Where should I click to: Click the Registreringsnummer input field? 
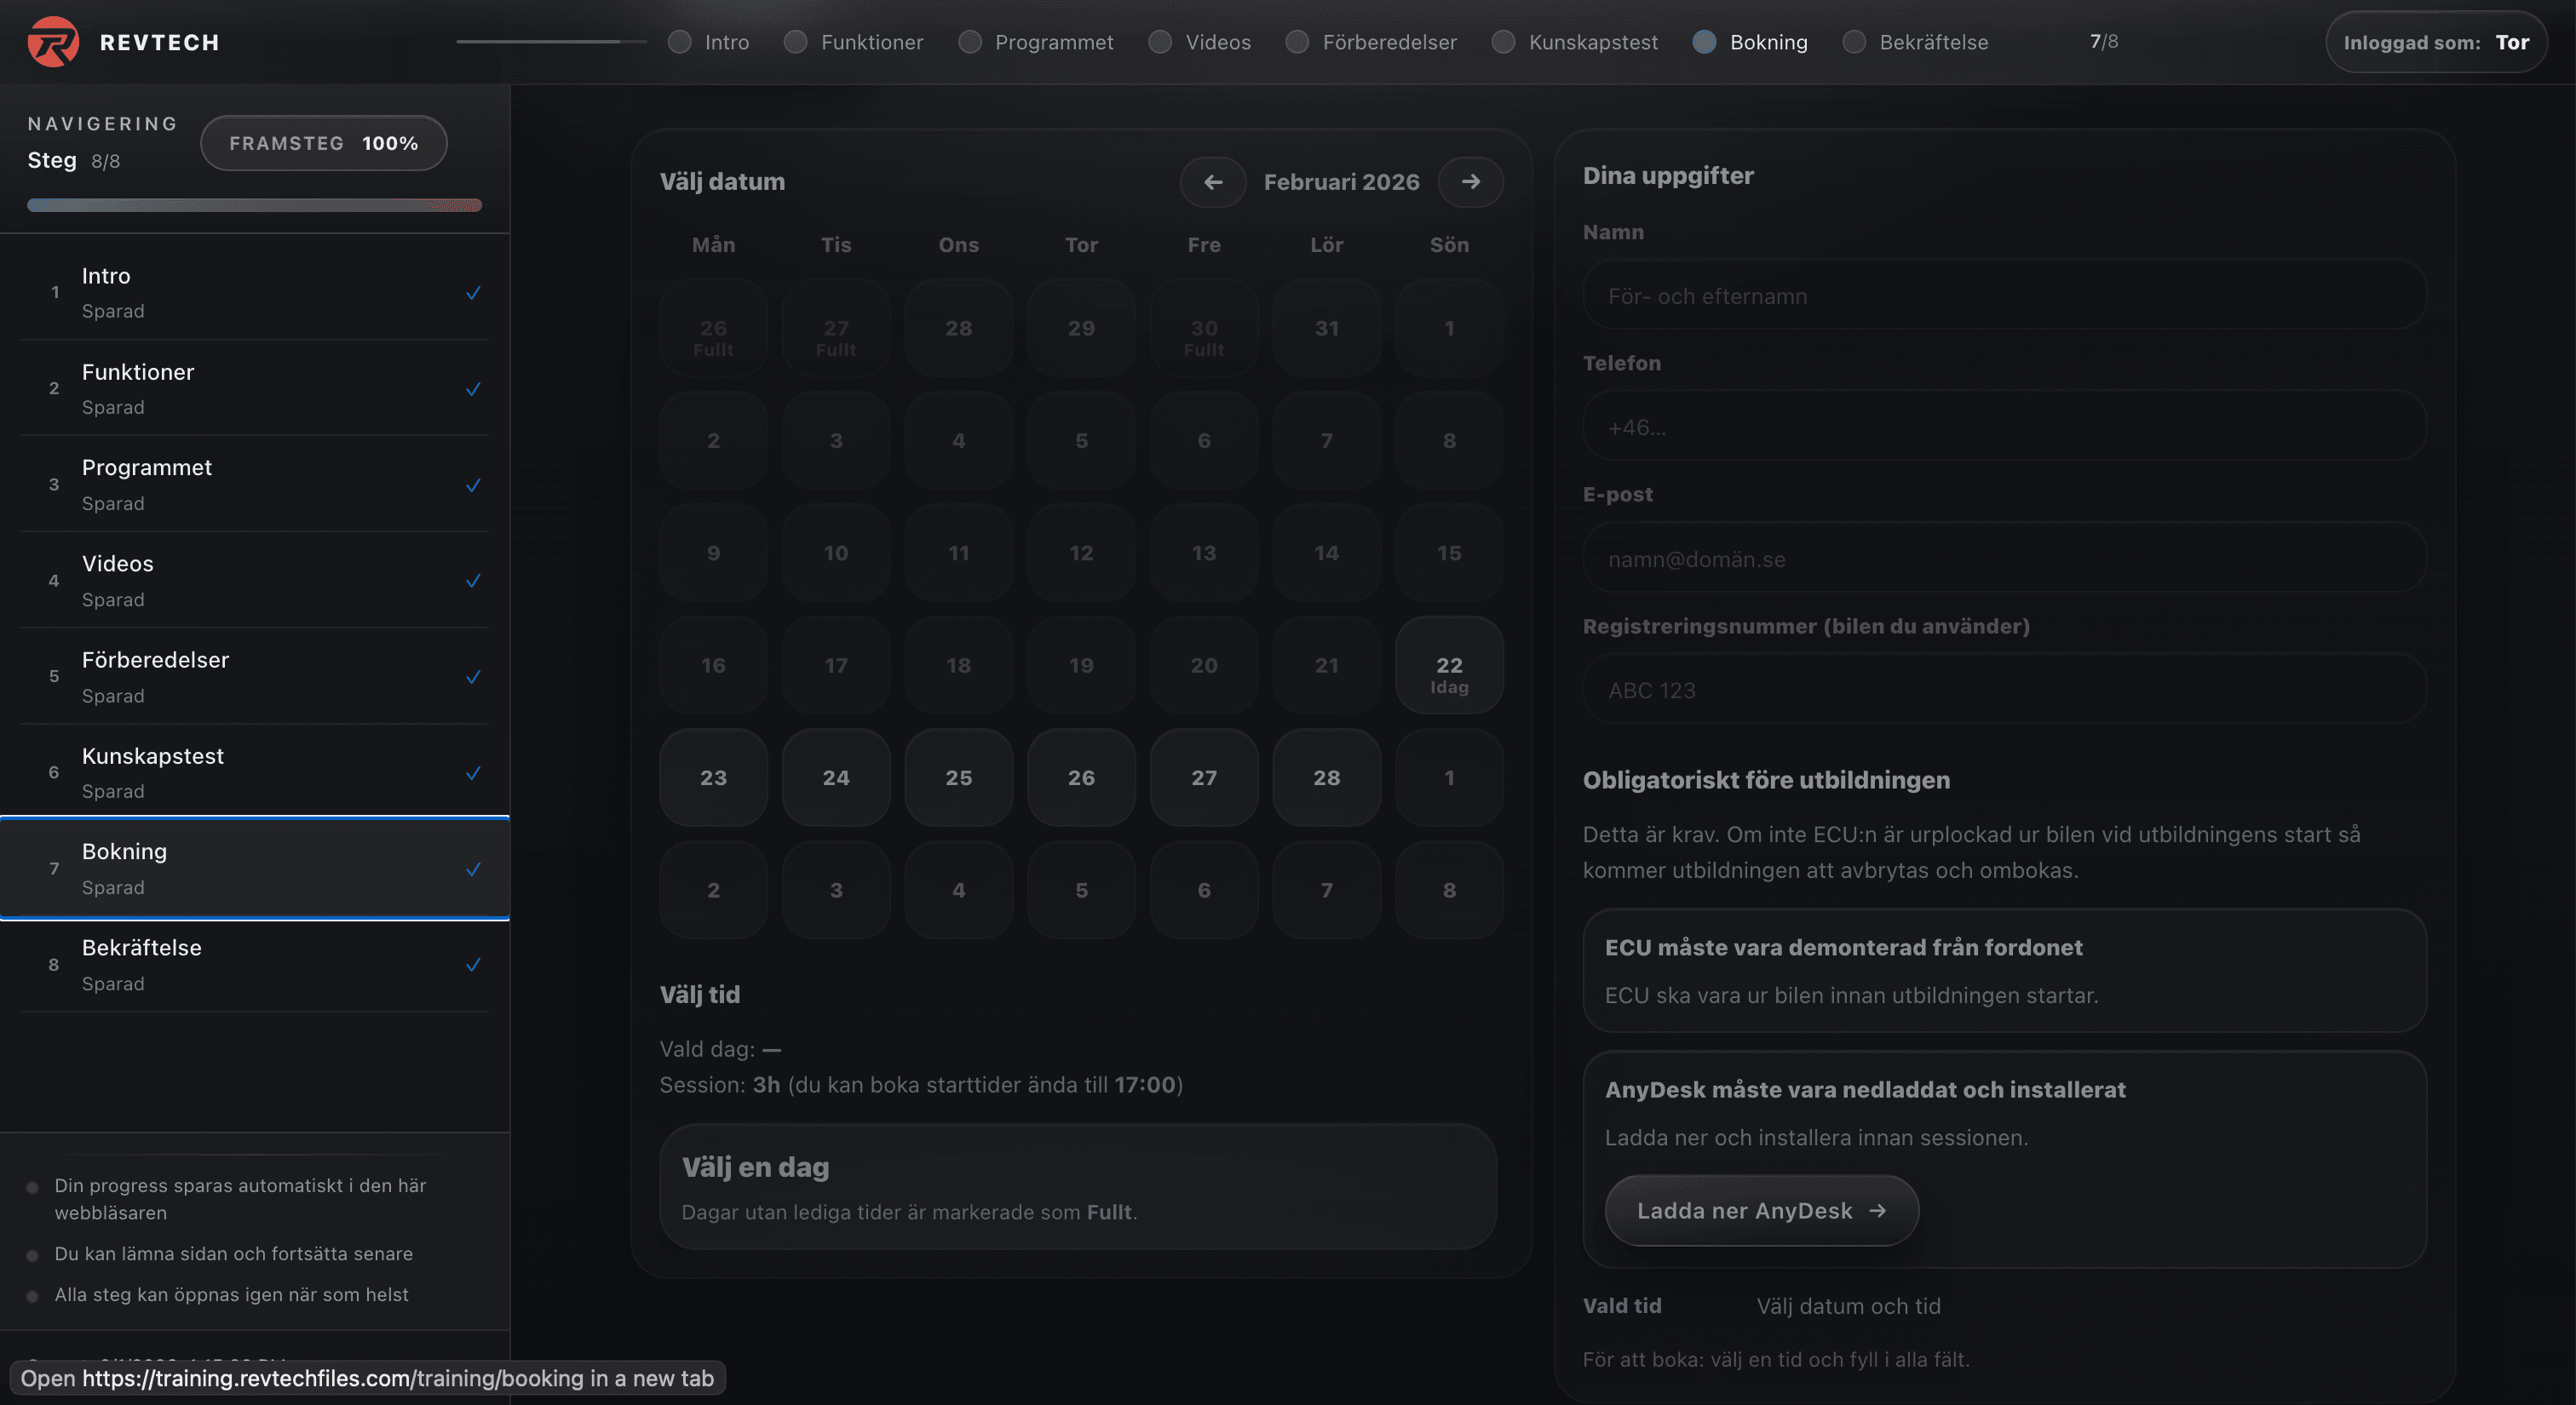(x=2003, y=690)
